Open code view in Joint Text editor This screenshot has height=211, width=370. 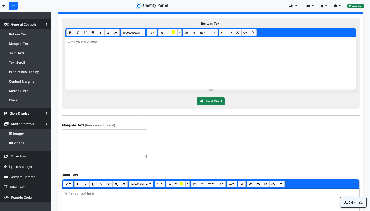coord(273,184)
